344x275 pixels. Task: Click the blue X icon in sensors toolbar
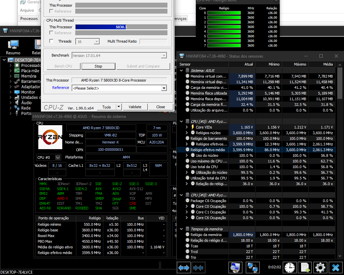point(336,268)
